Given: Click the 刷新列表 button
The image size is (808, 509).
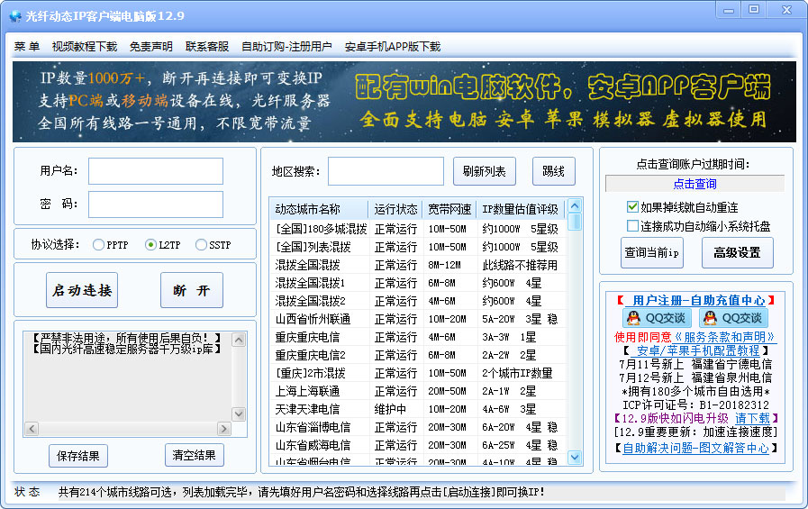Looking at the screenshot, I should pyautogui.click(x=485, y=171).
